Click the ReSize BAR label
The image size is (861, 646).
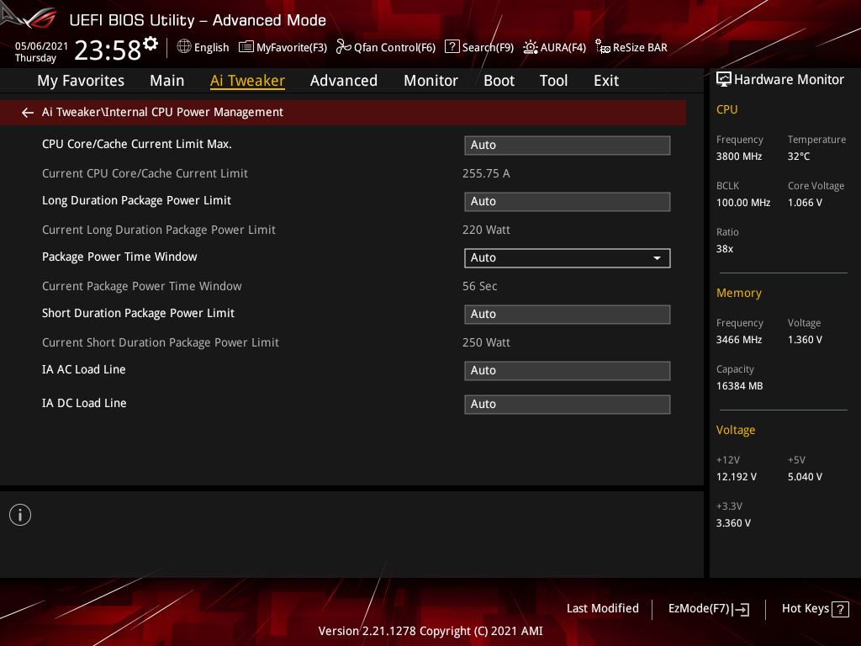640,47
